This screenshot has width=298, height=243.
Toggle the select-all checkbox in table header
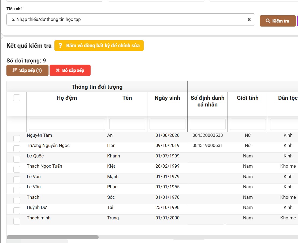point(17,98)
